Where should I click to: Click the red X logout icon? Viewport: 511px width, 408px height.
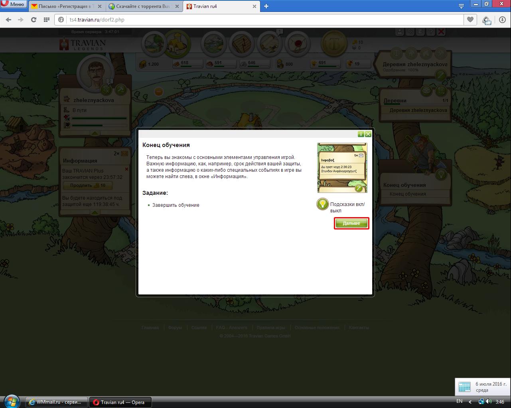[441, 32]
